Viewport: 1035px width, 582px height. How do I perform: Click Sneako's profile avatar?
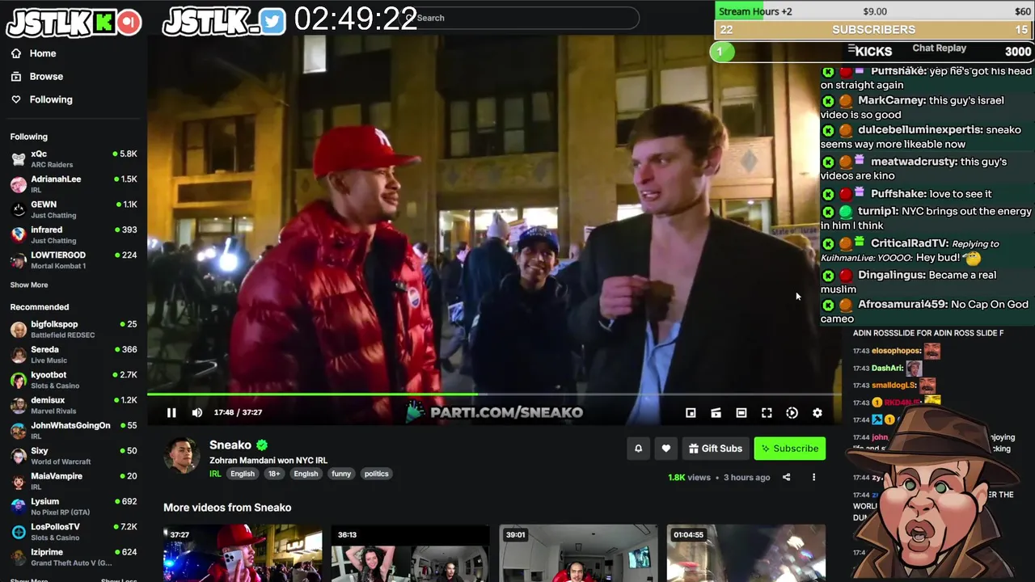coord(182,456)
